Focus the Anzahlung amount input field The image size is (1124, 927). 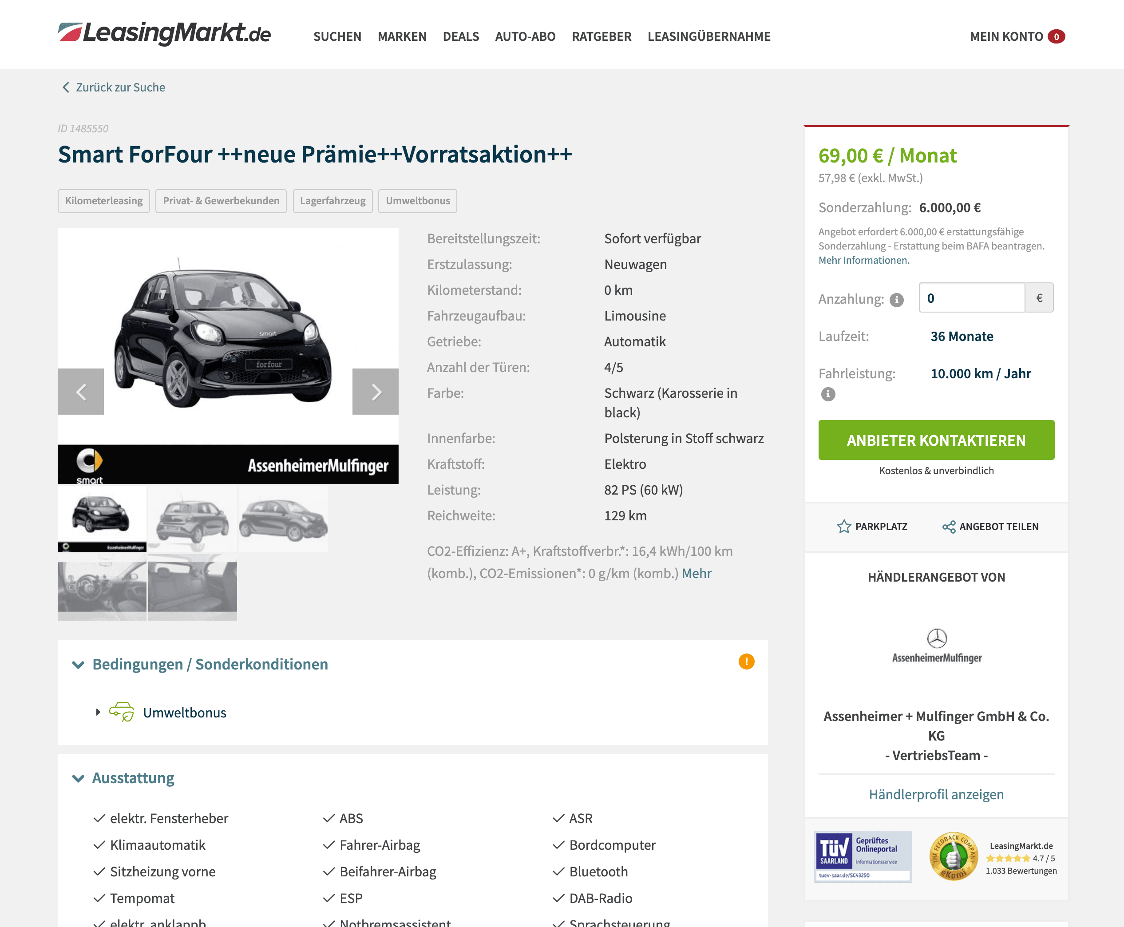(x=971, y=297)
